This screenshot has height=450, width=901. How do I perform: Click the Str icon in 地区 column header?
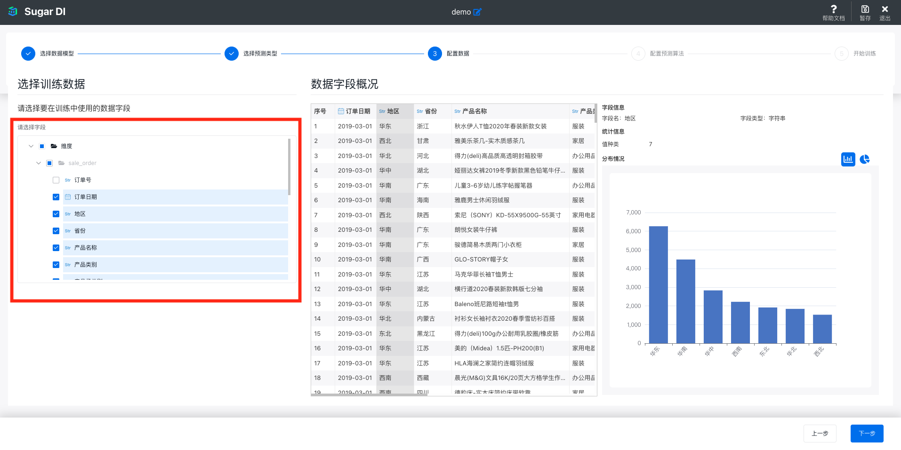[382, 111]
